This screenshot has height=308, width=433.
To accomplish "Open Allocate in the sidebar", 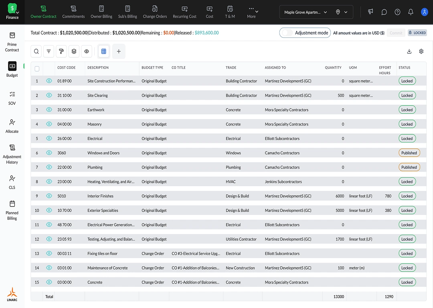I will [x=12, y=126].
